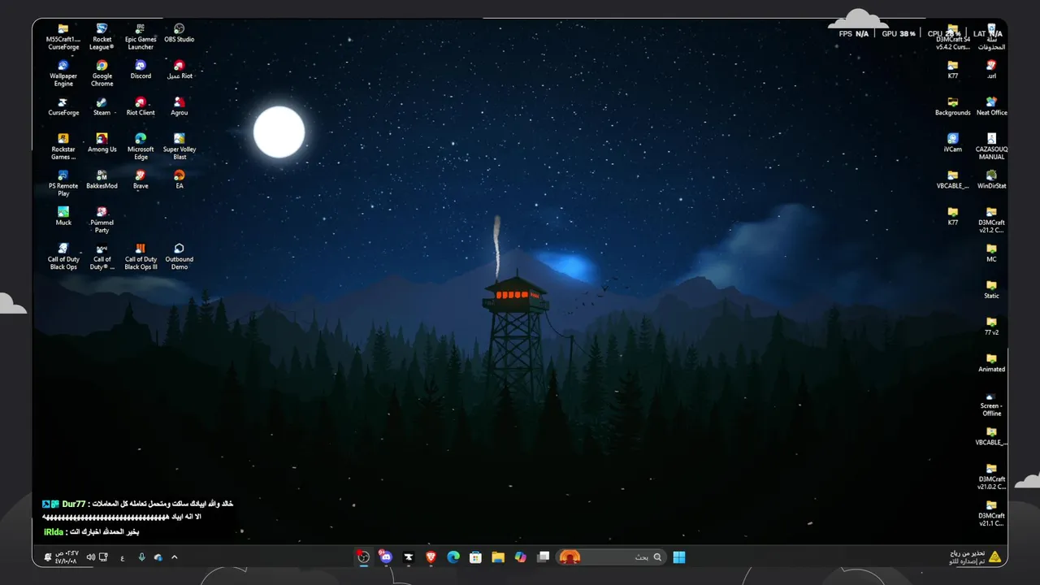Select the Screen - Offline file icon
Viewport: 1040px width, 585px height.
pyautogui.click(x=991, y=403)
